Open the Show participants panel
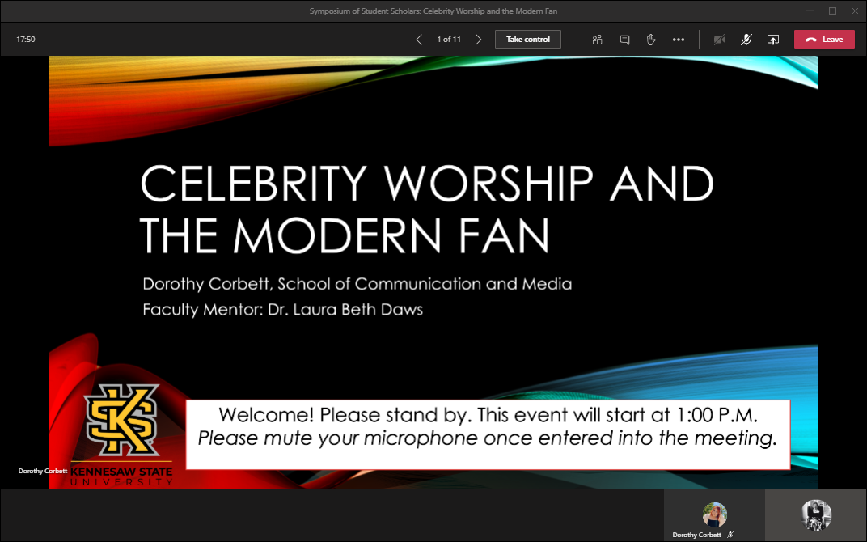Screen dimensions: 867x542 click(598, 40)
